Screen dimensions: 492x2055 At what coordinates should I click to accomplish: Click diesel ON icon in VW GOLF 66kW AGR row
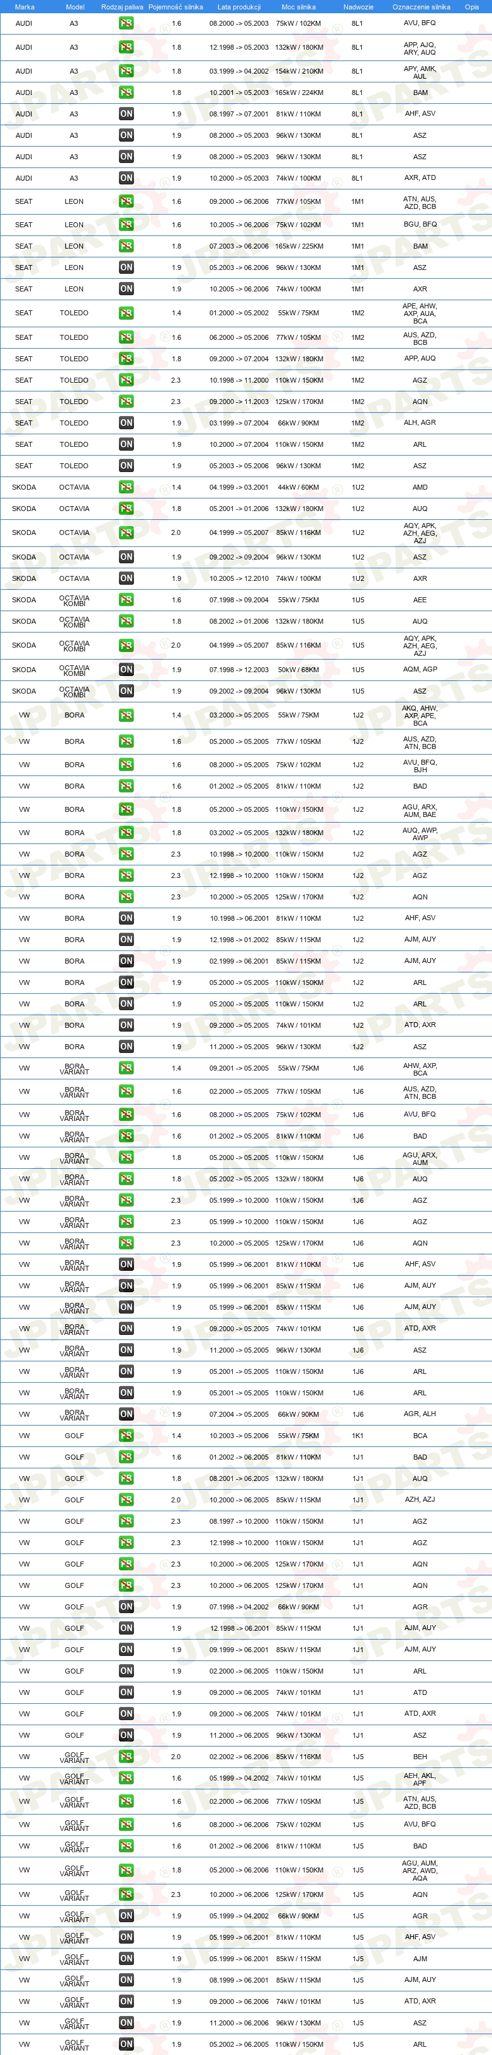[126, 1607]
